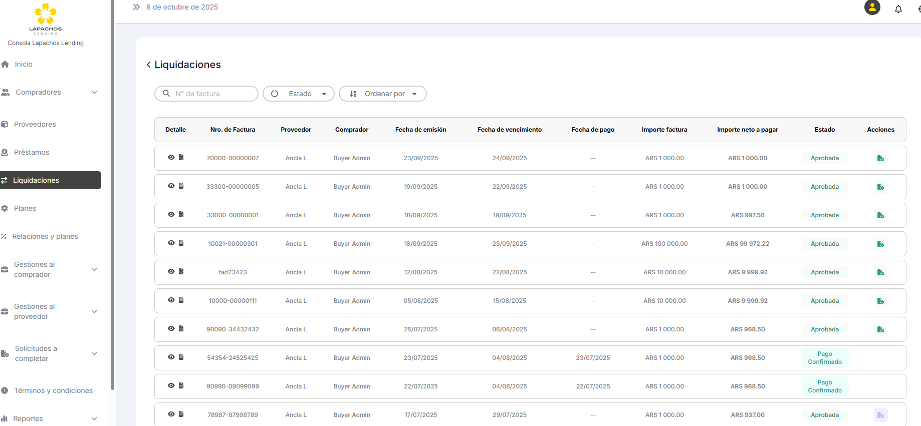
Task: Click the action icon for invoice 90090-34432432
Action: click(x=880, y=329)
